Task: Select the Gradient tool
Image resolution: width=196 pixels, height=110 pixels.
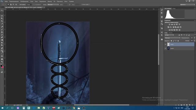Action: (2, 40)
